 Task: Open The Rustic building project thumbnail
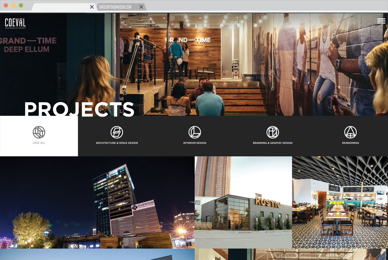tap(243, 202)
